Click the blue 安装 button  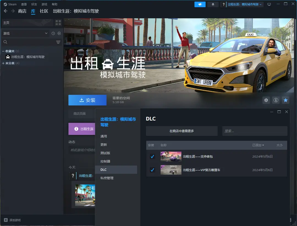point(87,100)
